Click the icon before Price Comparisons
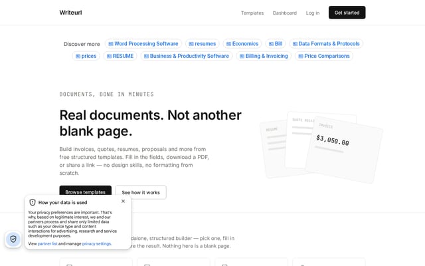Viewport: 425px width, 266px height. pos(301,56)
